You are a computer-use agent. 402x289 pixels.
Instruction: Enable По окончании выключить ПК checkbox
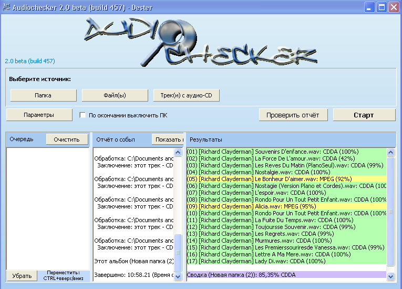click(x=83, y=115)
